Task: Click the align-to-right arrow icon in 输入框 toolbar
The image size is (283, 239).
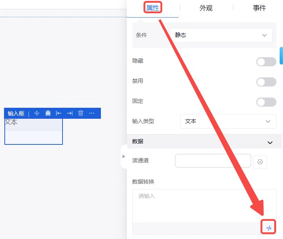Action: click(x=70, y=113)
